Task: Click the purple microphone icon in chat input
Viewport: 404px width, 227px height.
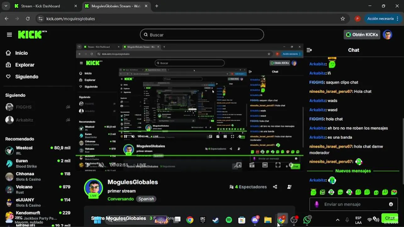Action: click(317, 204)
